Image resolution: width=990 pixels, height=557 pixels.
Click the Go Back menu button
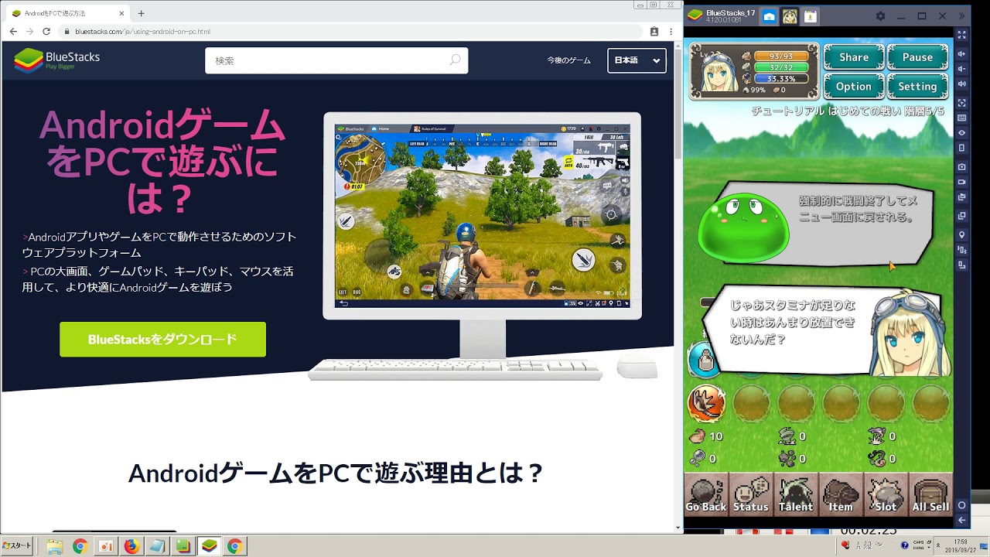click(705, 495)
